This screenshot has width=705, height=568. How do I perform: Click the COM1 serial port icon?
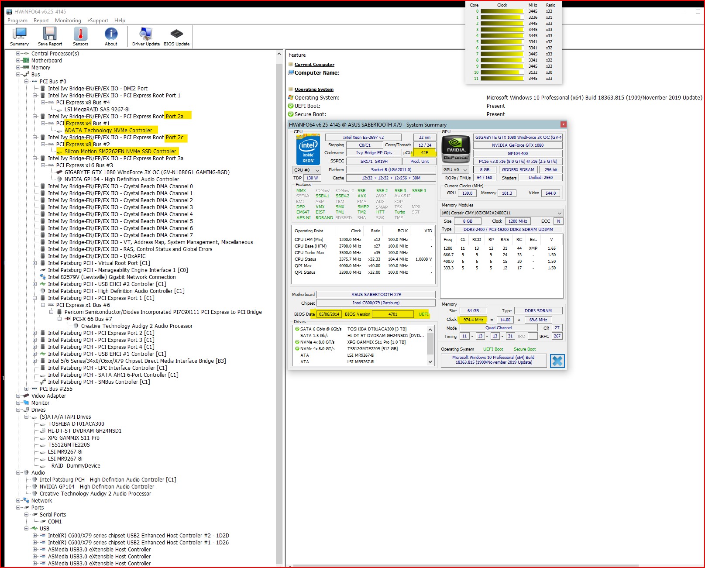[43, 522]
